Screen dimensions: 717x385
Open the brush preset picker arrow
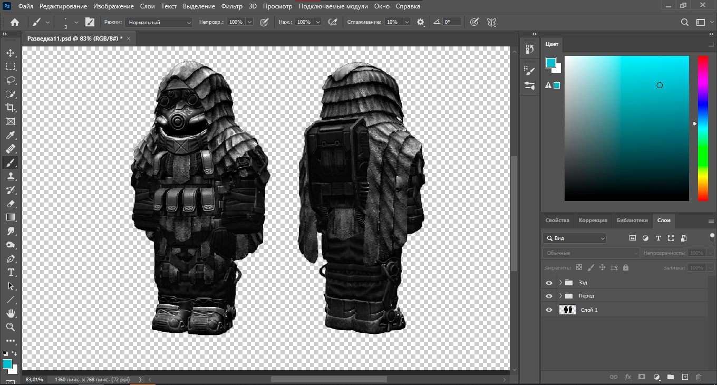coord(76,22)
